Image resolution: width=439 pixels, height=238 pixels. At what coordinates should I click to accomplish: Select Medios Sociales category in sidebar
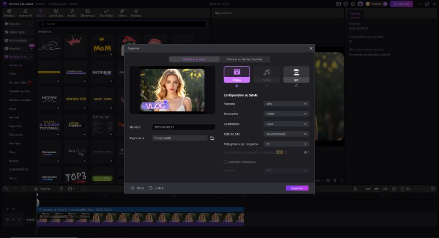point(20,100)
